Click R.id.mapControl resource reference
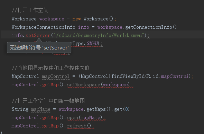Viewport: 204px width, 134px height. coord(168,76)
